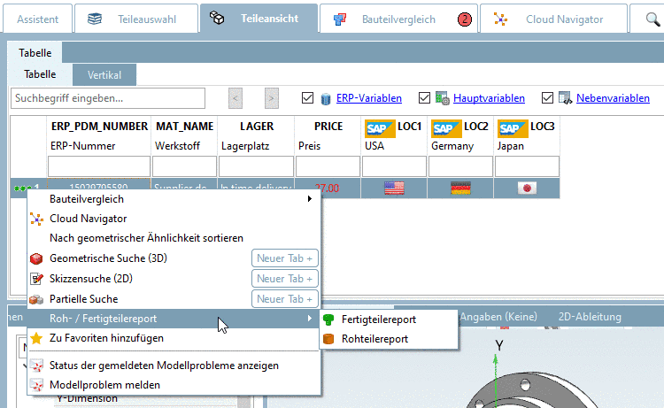Screen dimensions: 664x408
Task: Choose Modellproblem melden entry
Action: click(174, 385)
